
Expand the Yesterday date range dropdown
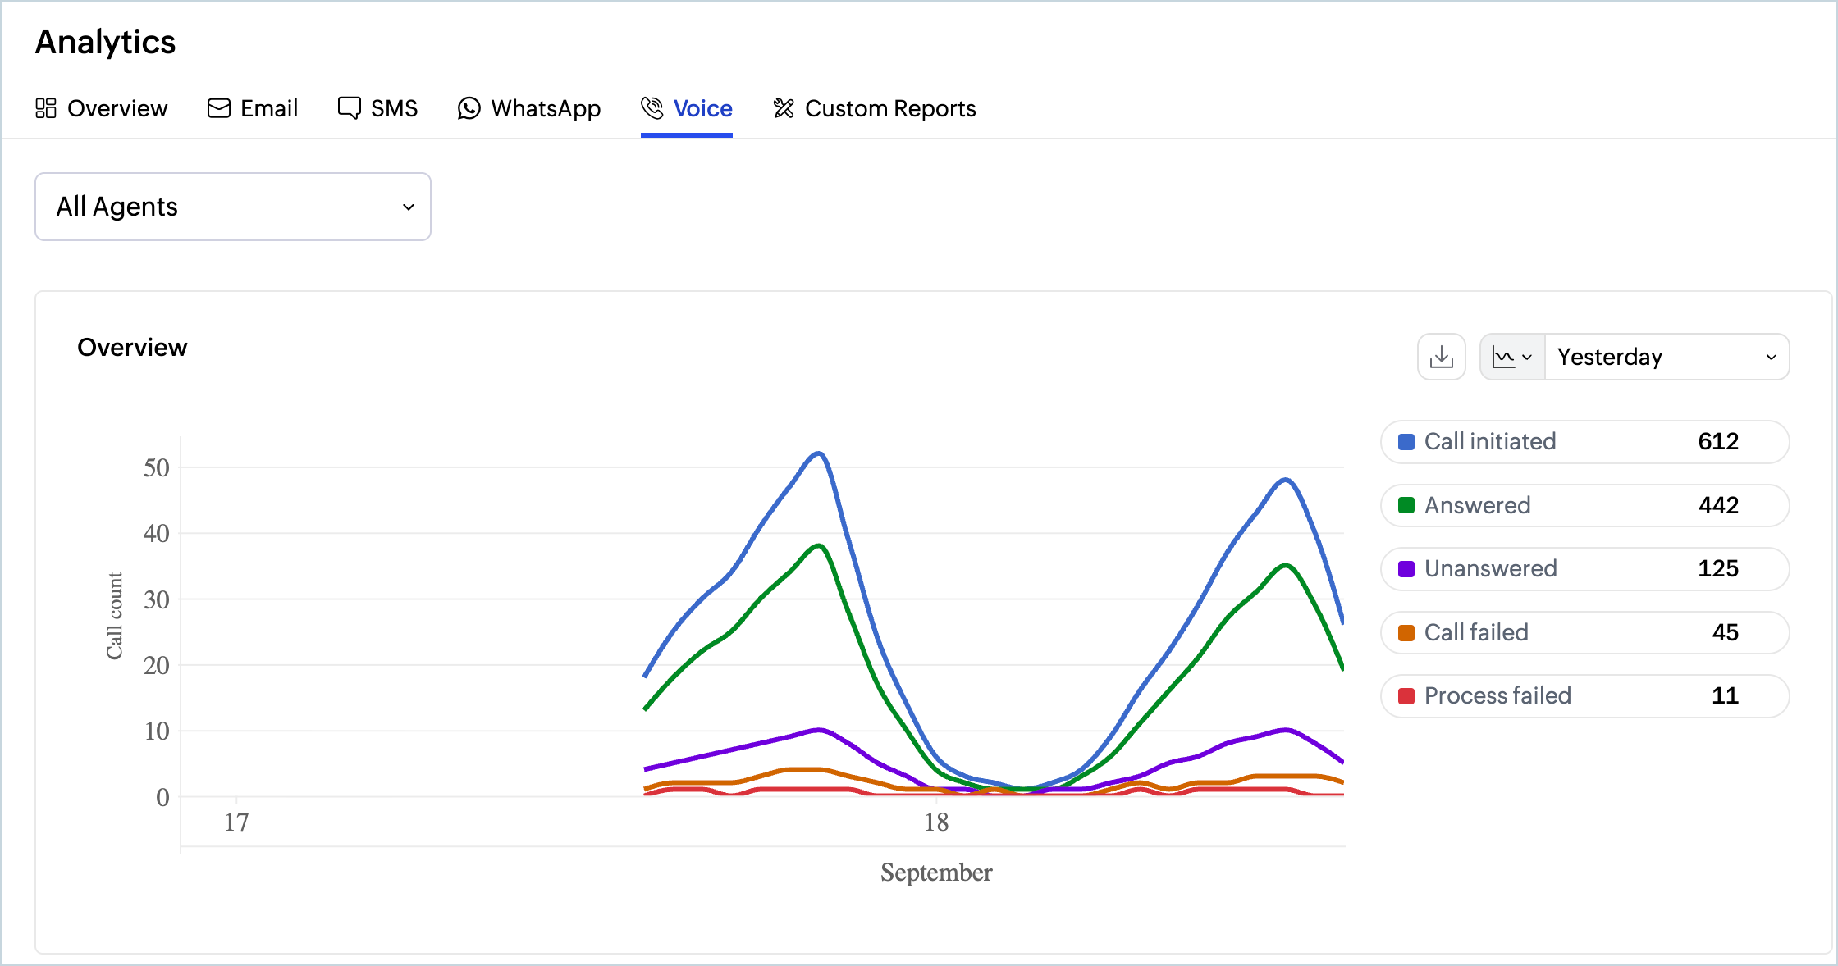(1667, 357)
